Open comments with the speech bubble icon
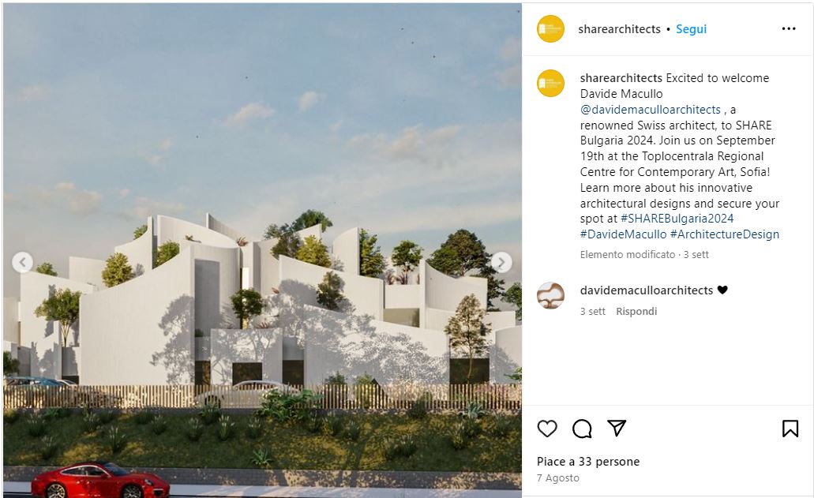 582,429
